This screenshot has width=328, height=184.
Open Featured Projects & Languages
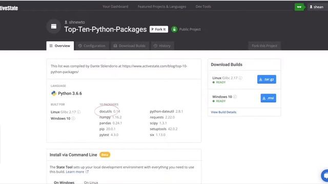[162, 7]
